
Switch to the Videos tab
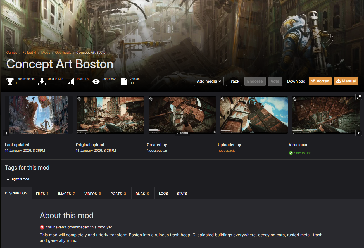pyautogui.click(x=93, y=194)
